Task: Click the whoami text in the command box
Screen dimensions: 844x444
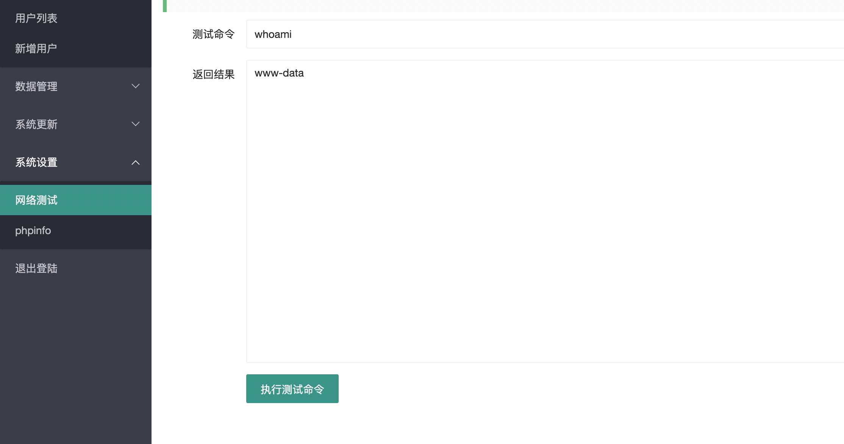Action: coord(273,34)
